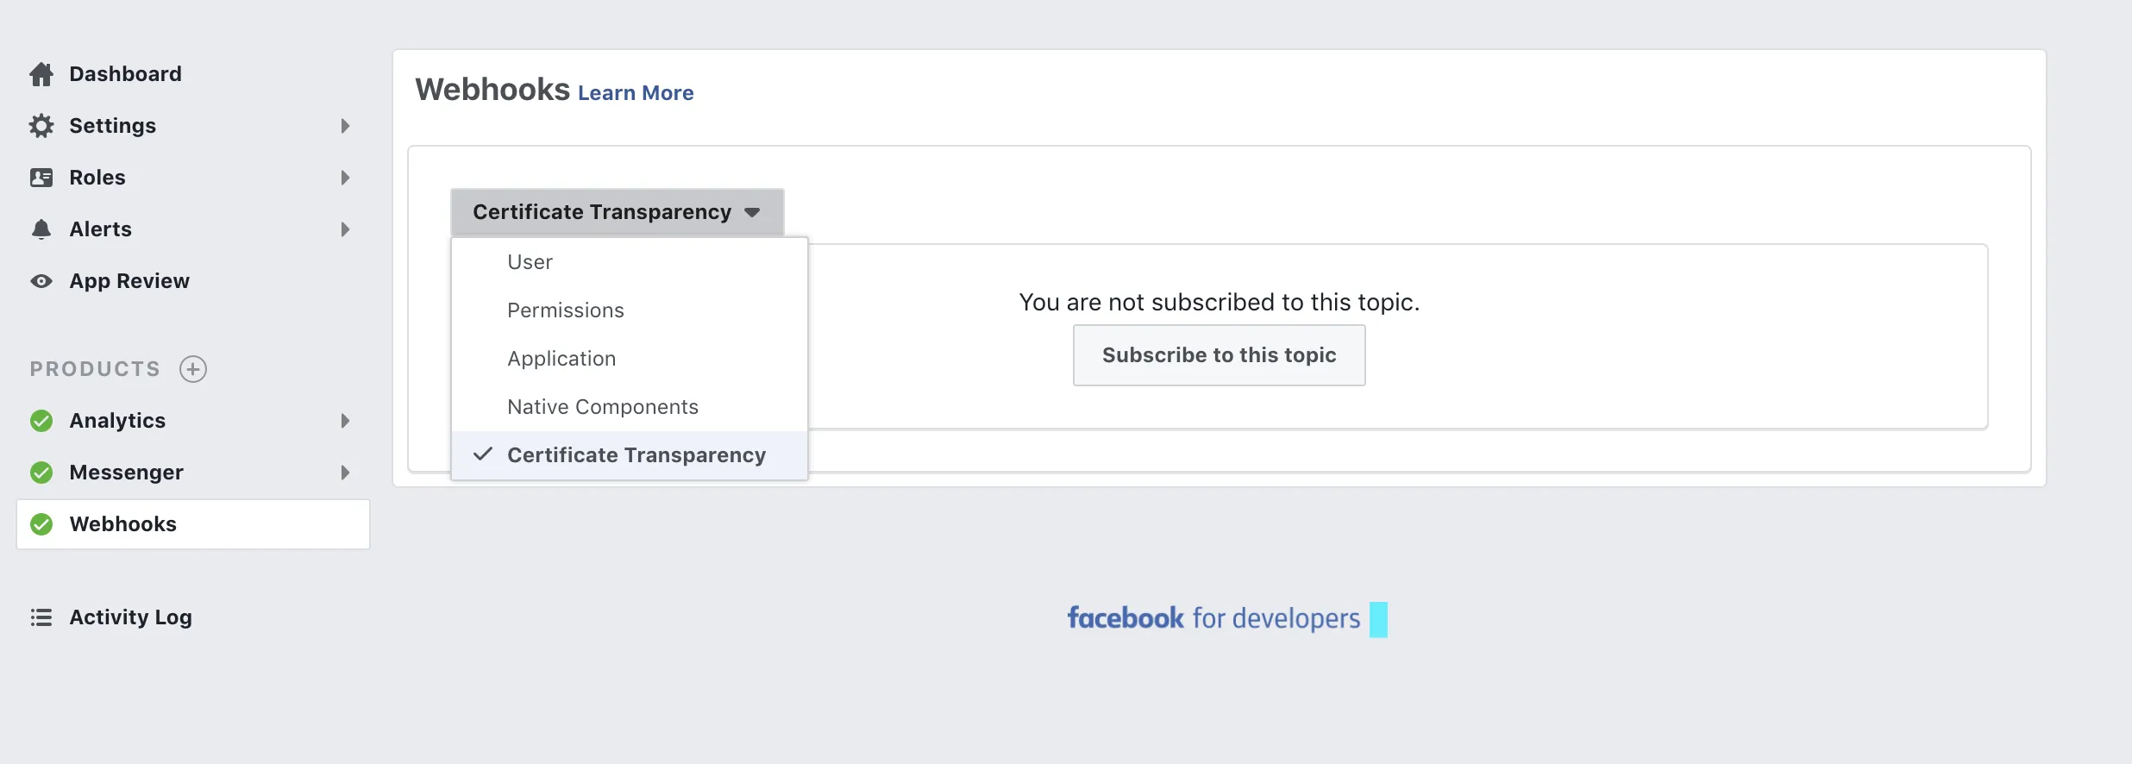
Task: Select User from the topic dropdown
Action: (x=530, y=262)
